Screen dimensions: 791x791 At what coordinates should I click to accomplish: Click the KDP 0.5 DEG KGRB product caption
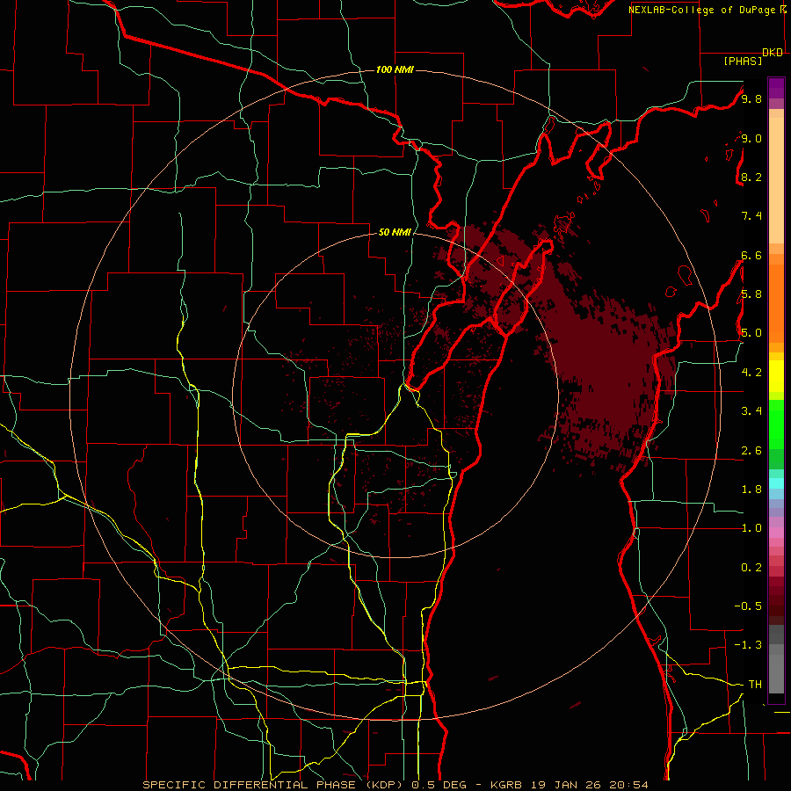pos(395,785)
